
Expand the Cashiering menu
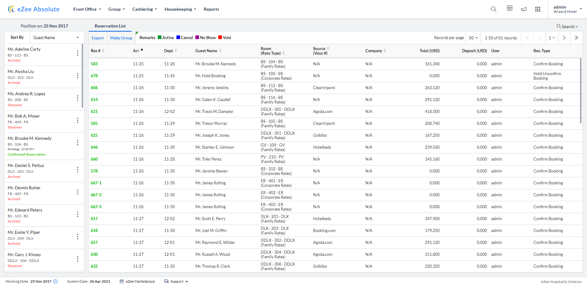[x=145, y=9]
